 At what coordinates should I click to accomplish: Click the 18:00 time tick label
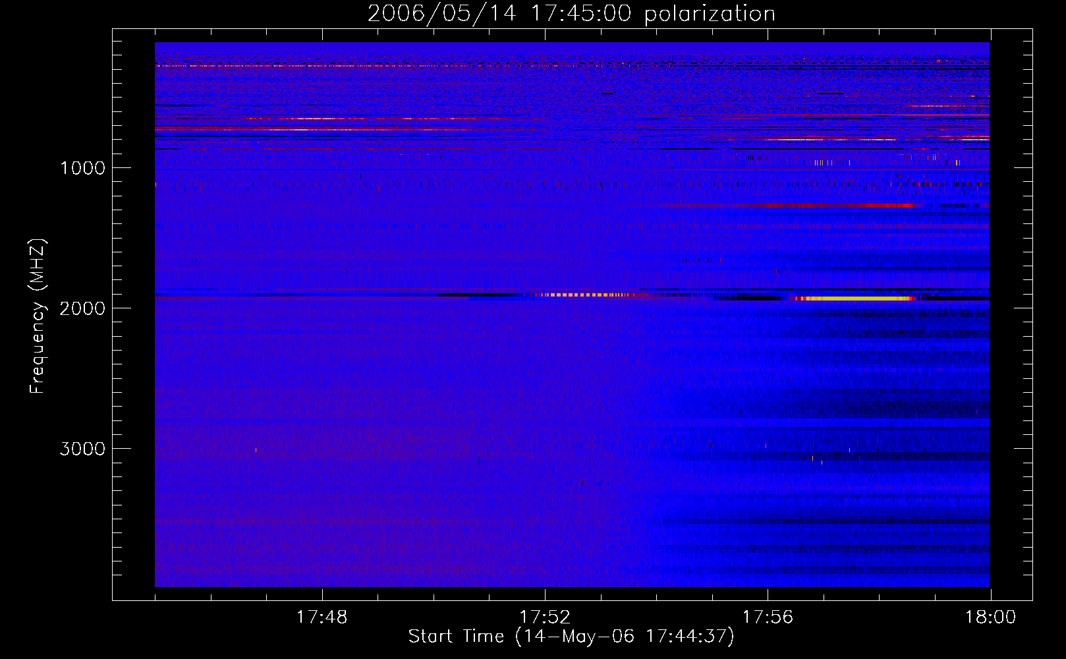(x=990, y=617)
